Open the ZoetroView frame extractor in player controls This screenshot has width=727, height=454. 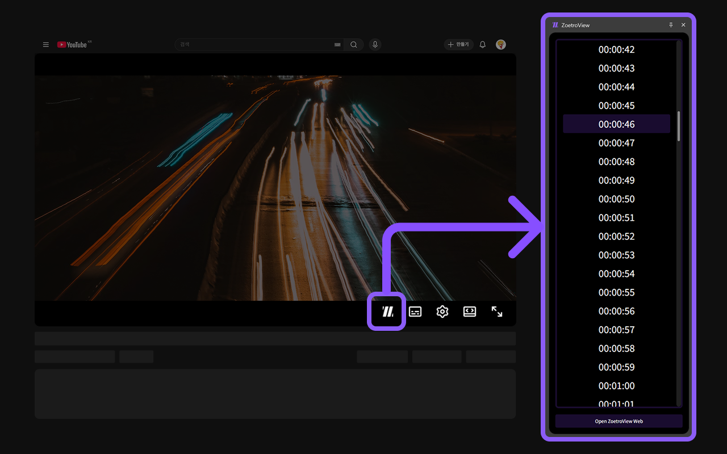point(386,312)
